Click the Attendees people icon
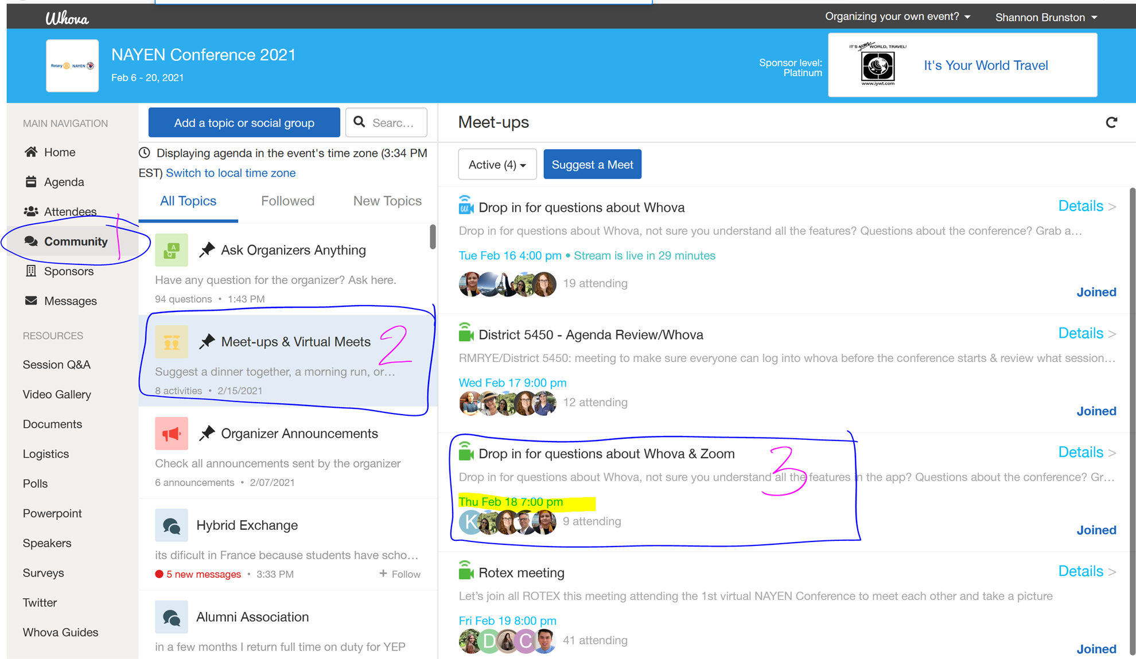1136x659 pixels. (x=31, y=212)
